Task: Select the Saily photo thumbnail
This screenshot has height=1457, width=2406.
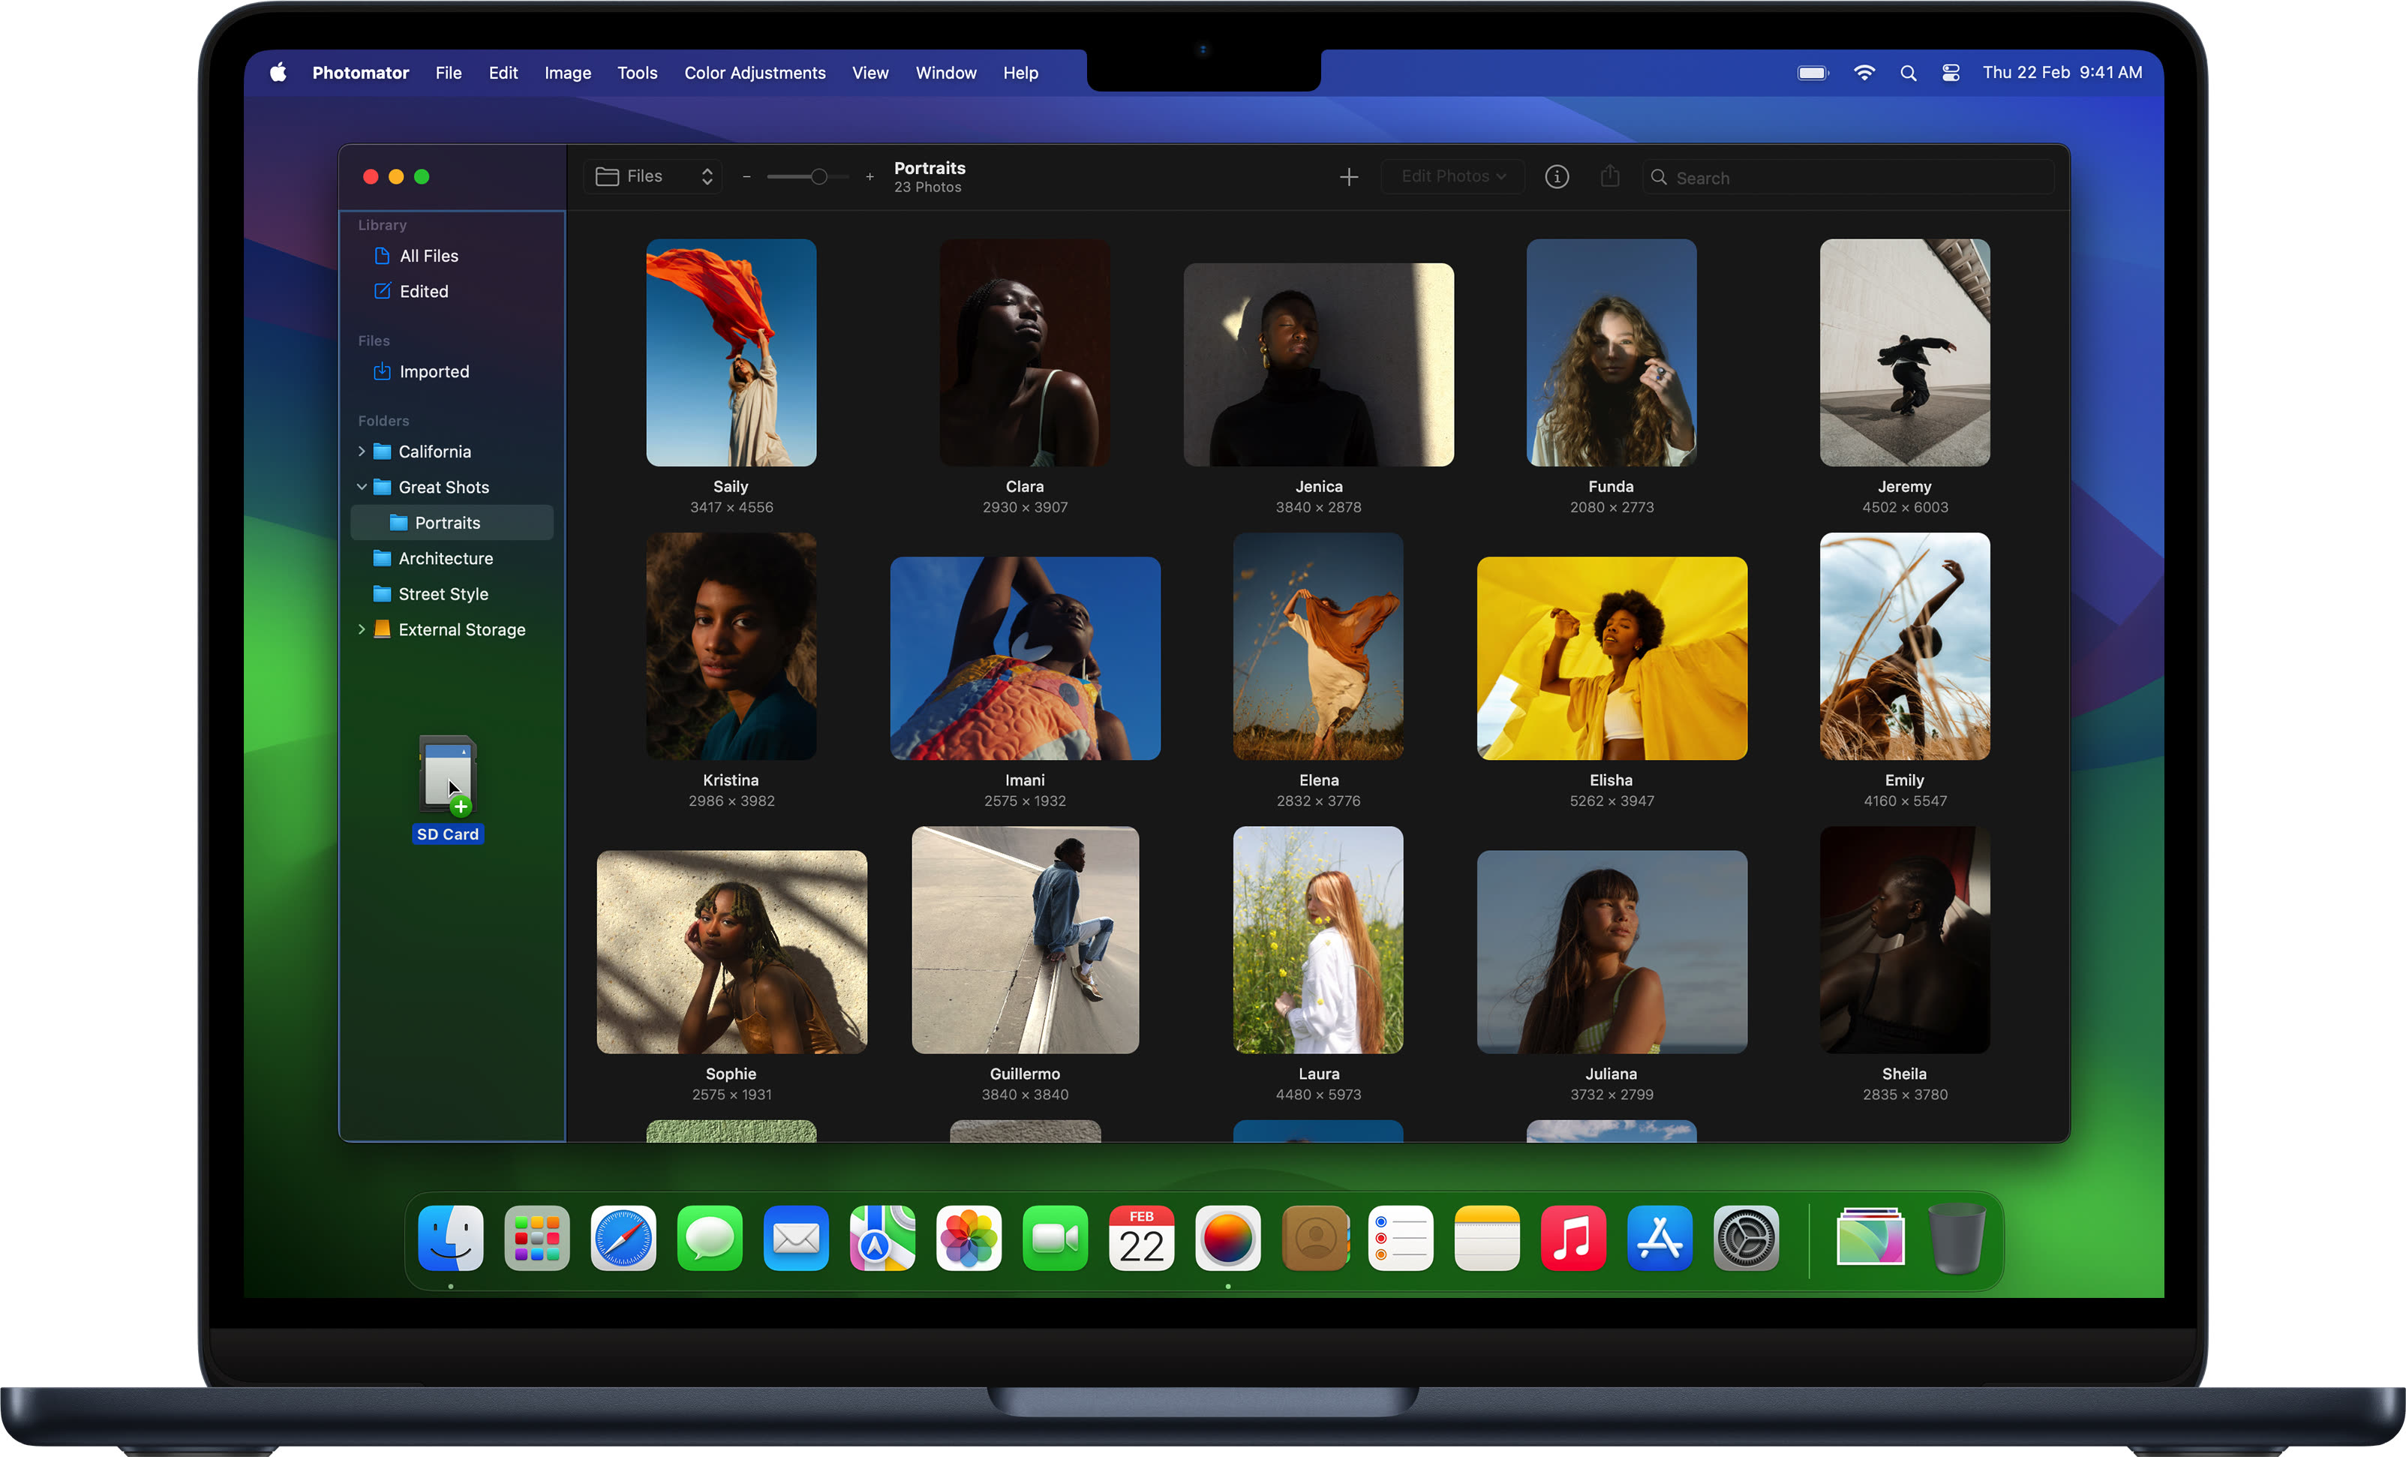Action: [x=731, y=353]
